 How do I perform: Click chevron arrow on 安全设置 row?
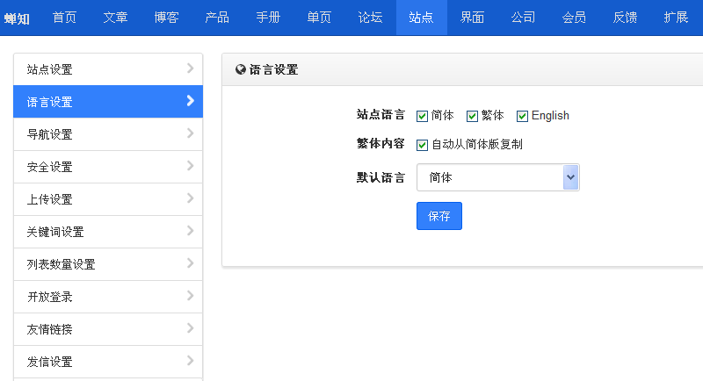click(191, 166)
